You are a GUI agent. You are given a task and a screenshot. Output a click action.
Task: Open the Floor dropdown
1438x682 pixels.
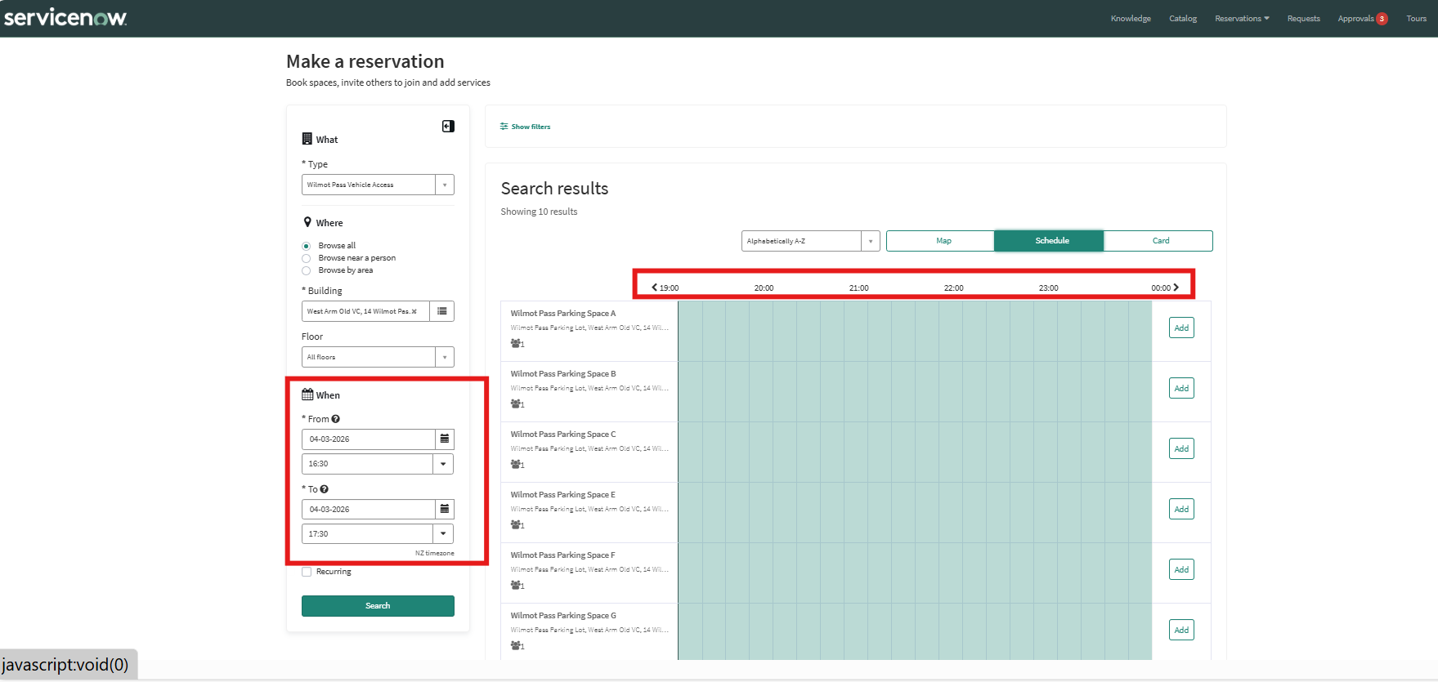coord(444,357)
